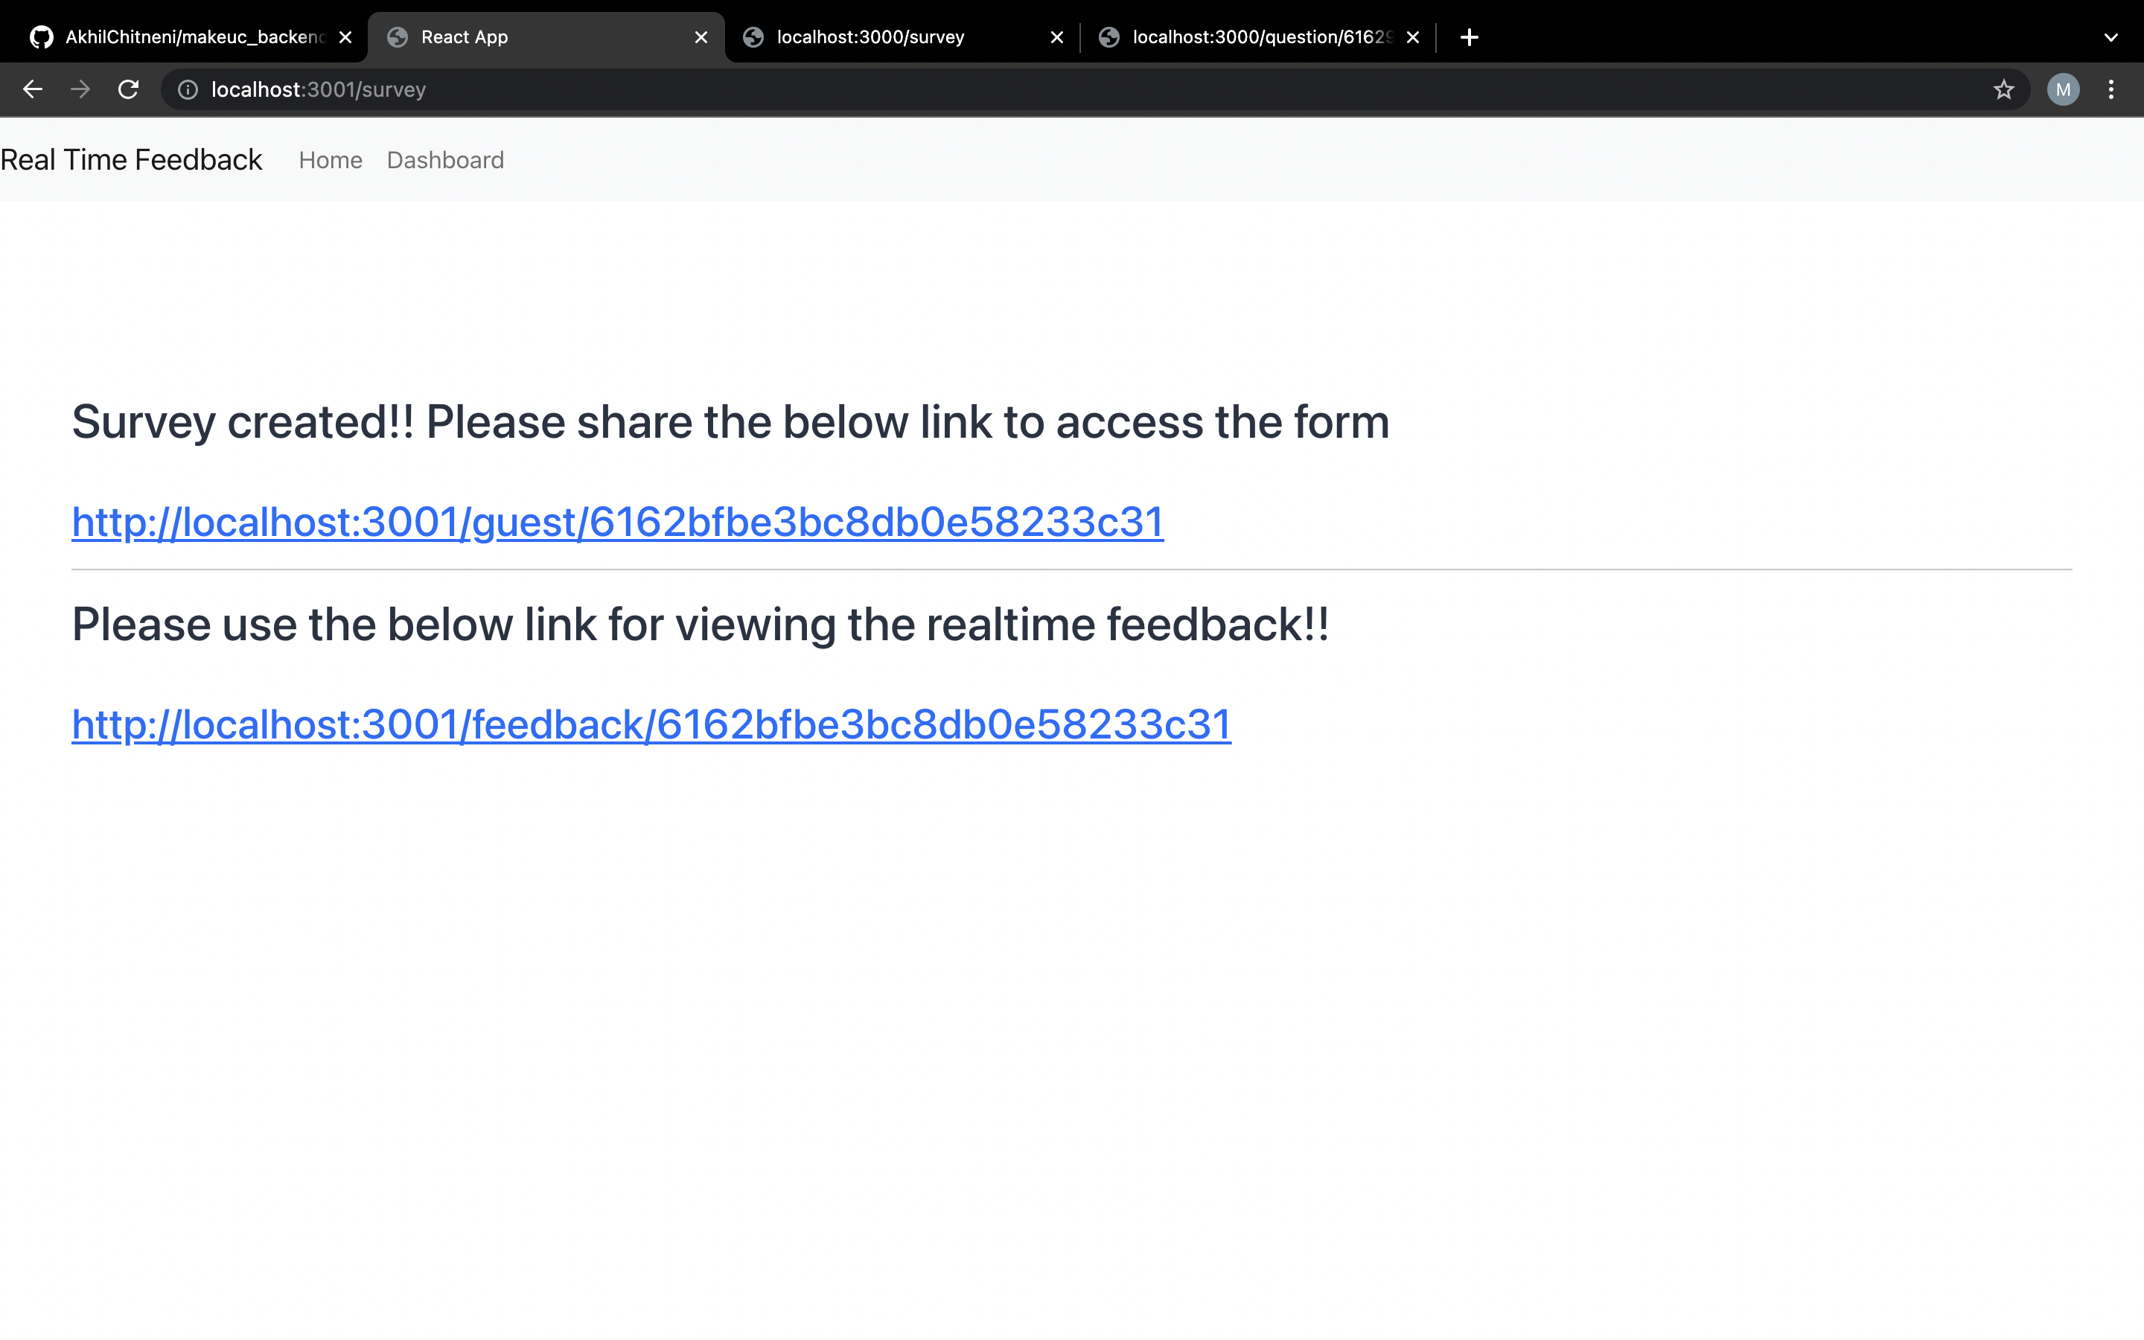The image size is (2144, 1340).
Task: Click the site info icon in address bar
Action: [x=188, y=89]
